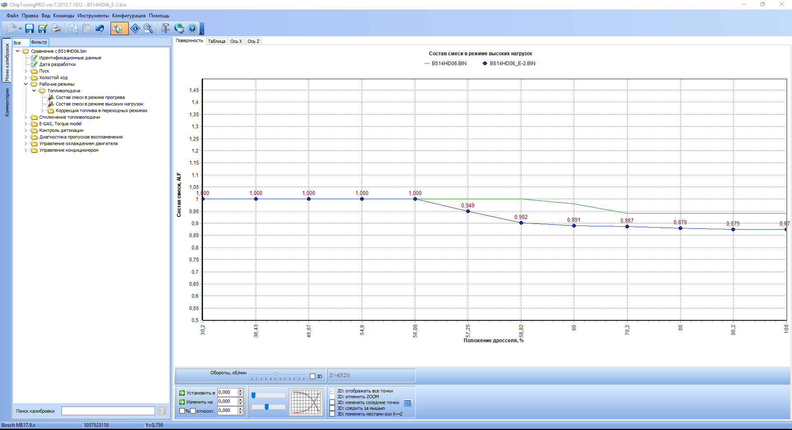Enable 3D: следить за мышью checkbox
This screenshot has width=792, height=430.
pyautogui.click(x=332, y=408)
